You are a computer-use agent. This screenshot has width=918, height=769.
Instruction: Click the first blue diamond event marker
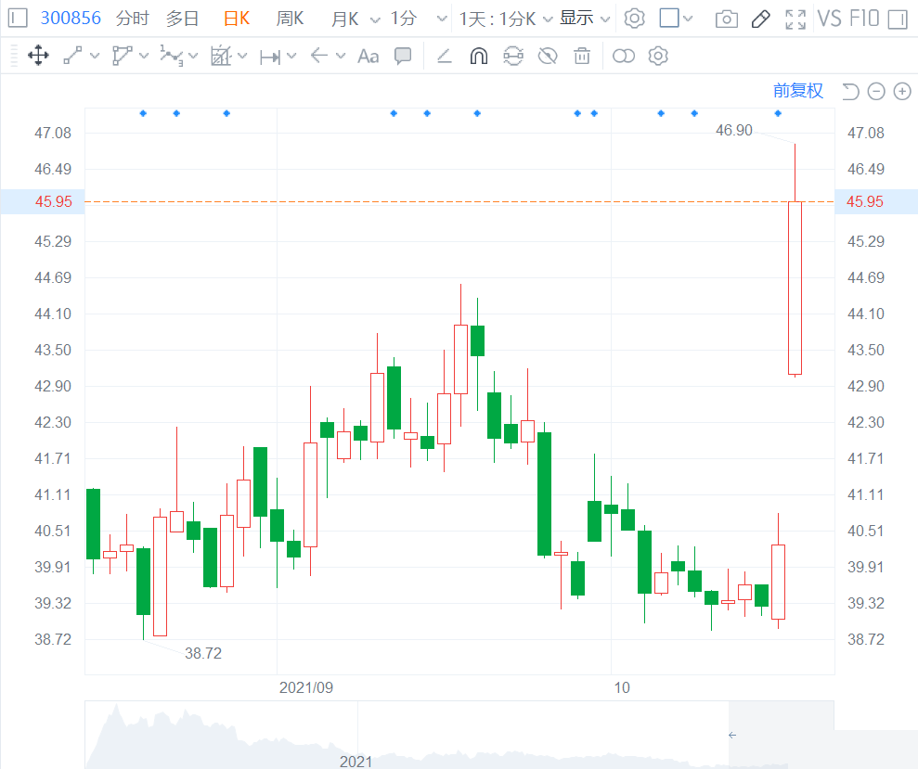[x=144, y=113]
